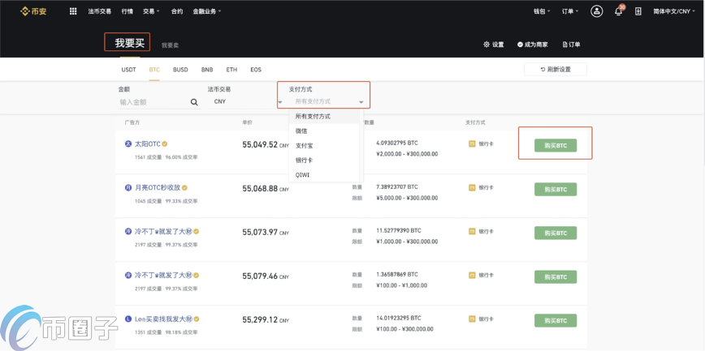
Task: Select the BUSD coin tab
Action: coord(180,70)
